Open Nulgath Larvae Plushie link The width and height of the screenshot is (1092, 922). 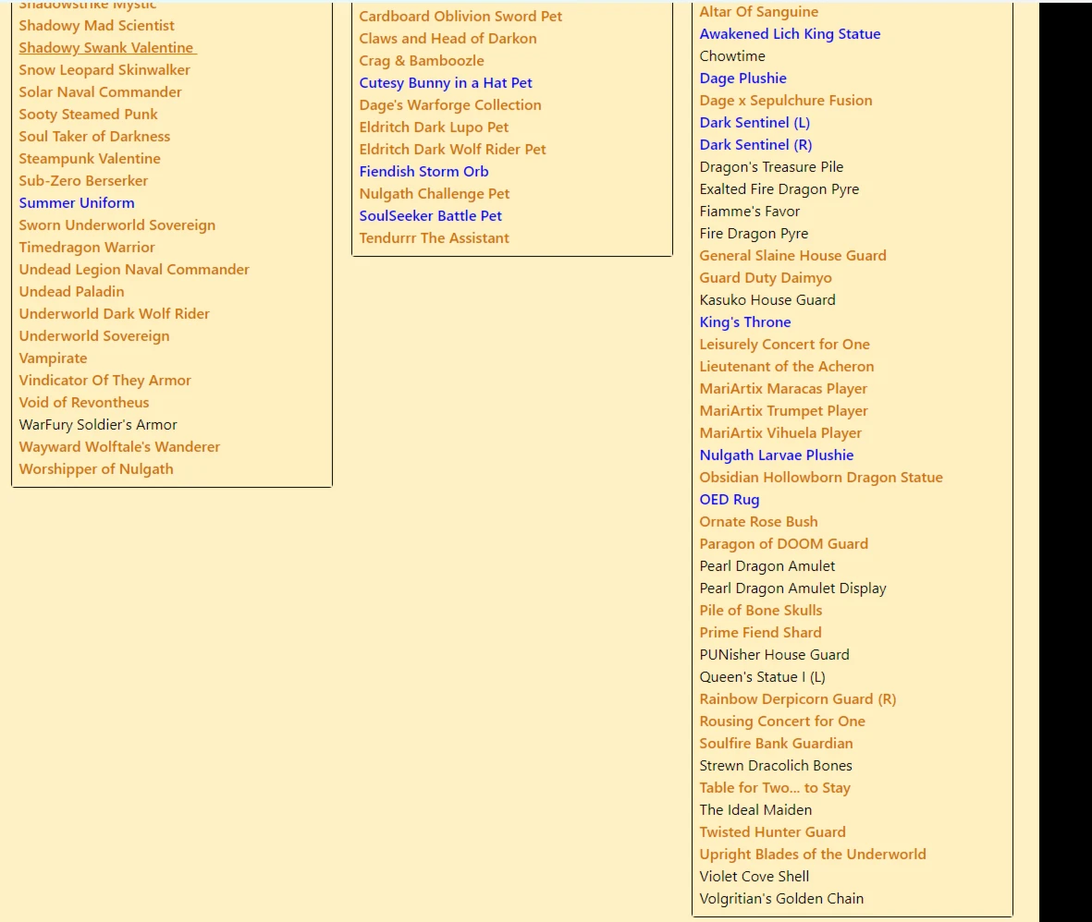point(777,455)
